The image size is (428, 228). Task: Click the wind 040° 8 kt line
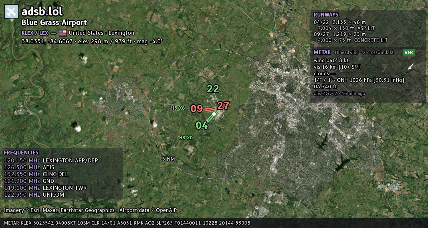click(x=331, y=60)
